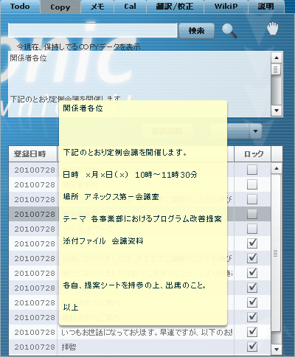The image size is (295, 357).
Task: Click the date 20100728 in the 拝啓 row
Action: (x=35, y=347)
